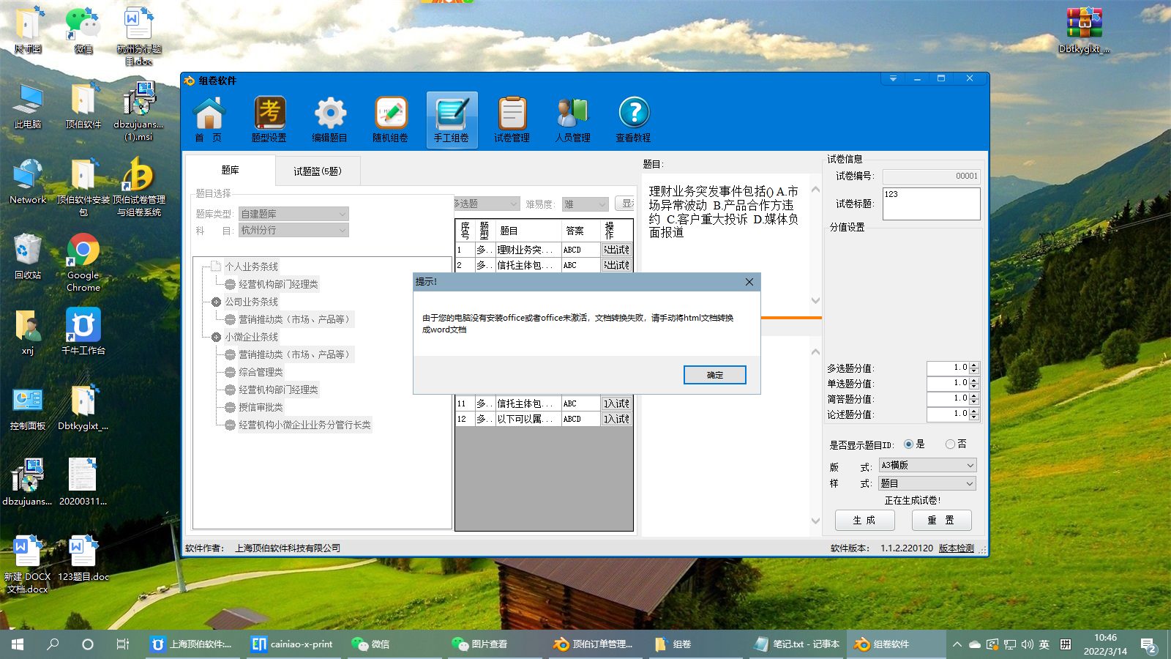This screenshot has width=1171, height=659.
Task: Click the 试卷标题 text field
Action: [x=931, y=204]
